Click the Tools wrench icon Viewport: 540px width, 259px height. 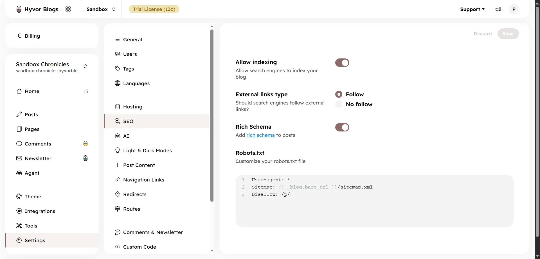point(19,226)
